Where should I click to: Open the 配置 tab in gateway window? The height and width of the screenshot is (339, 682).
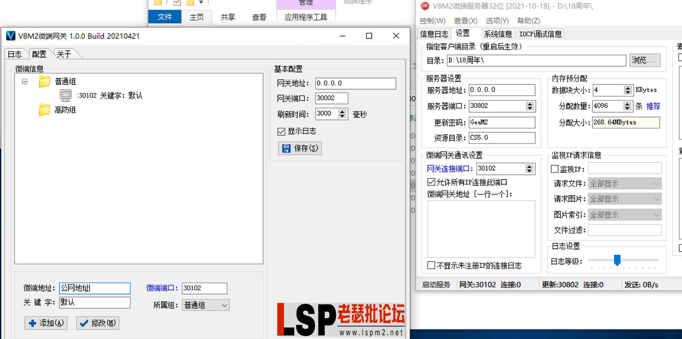pos(39,54)
